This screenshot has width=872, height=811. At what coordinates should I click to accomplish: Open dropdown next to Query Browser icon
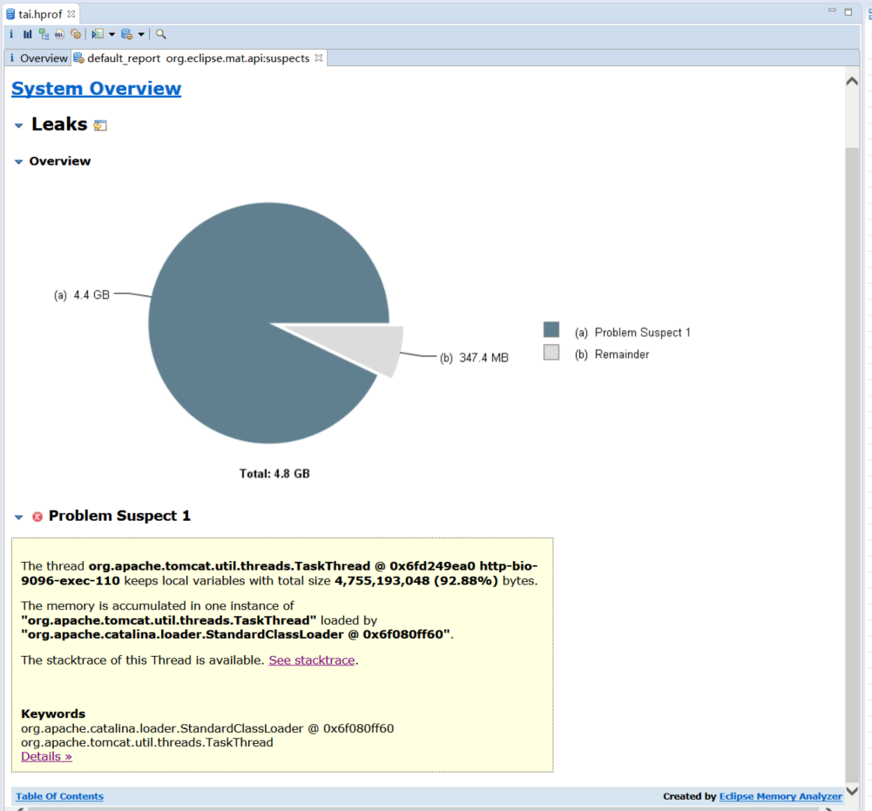point(141,35)
